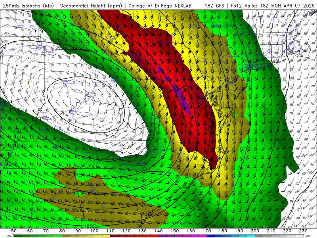Click the '50' color scale label

pyautogui.click(x=14, y=231)
